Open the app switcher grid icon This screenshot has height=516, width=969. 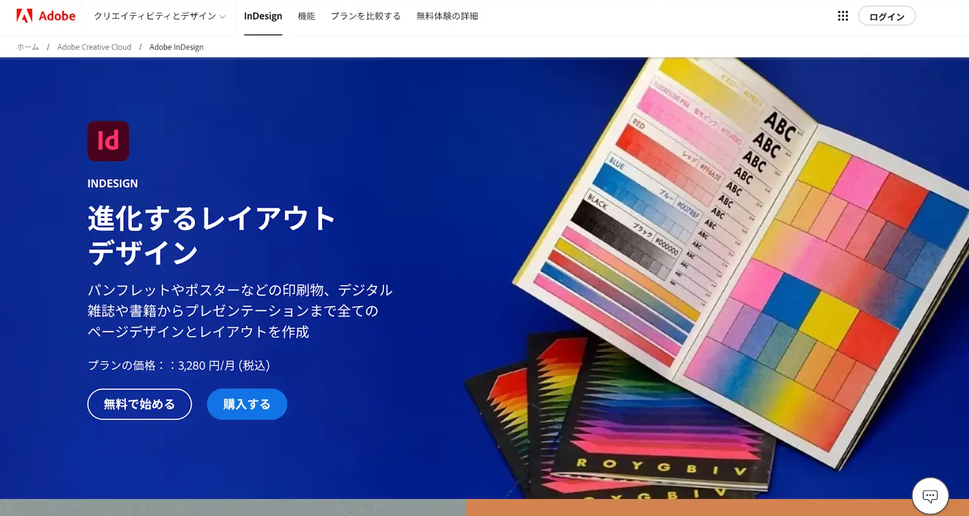tap(842, 16)
